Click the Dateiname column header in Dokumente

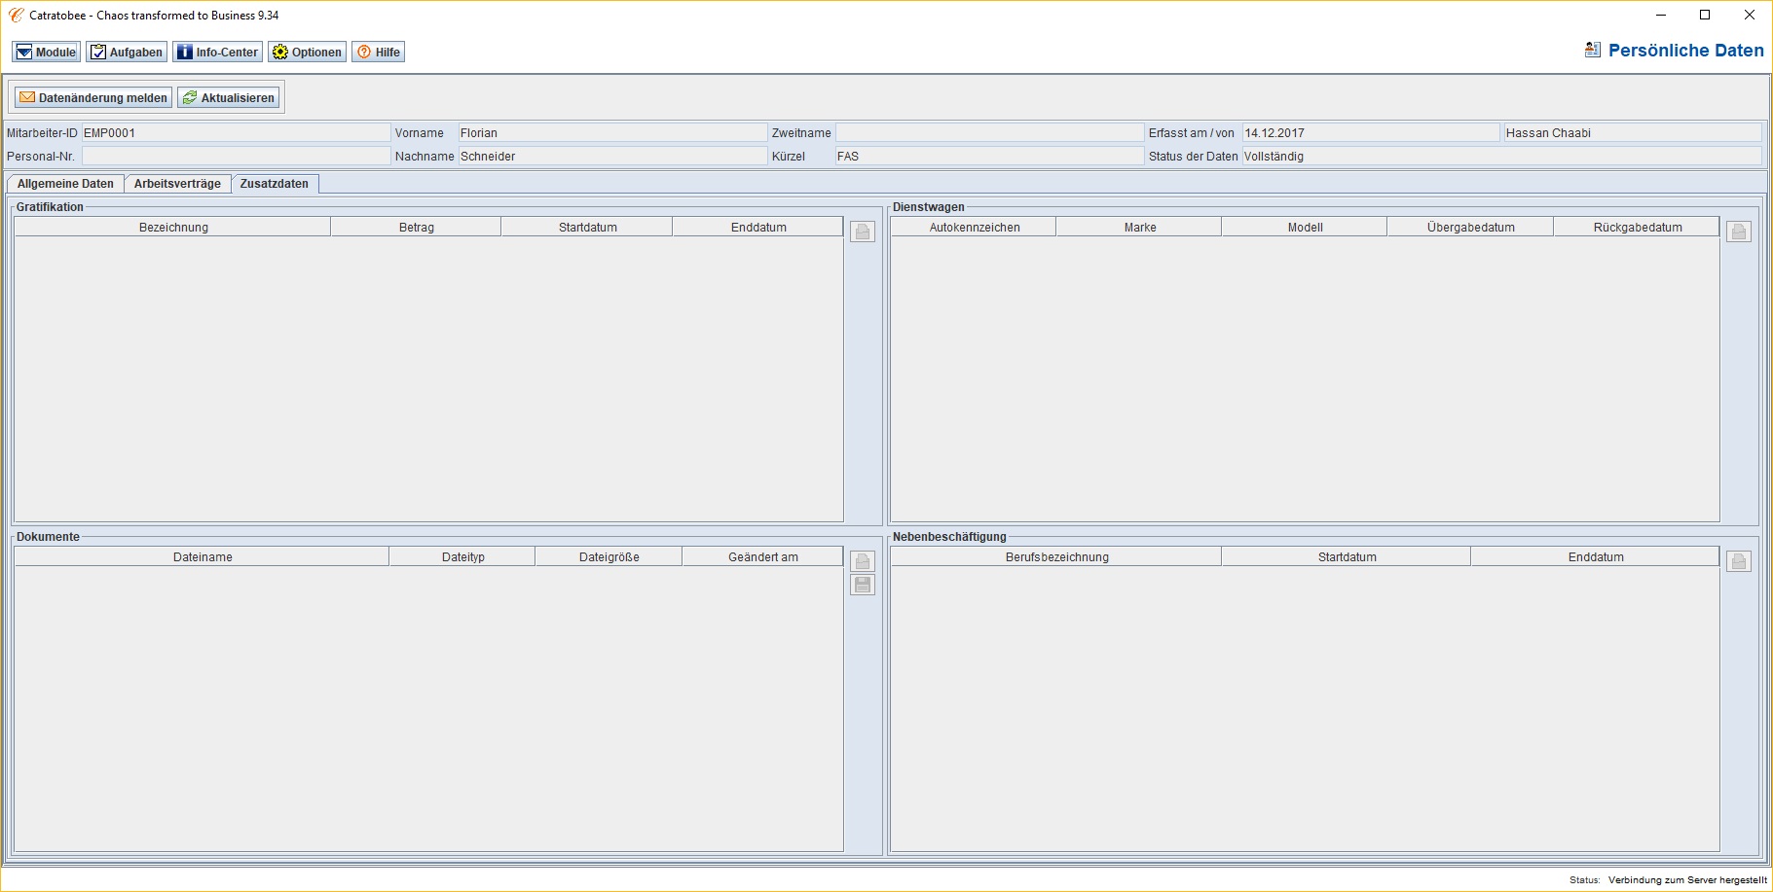tap(203, 557)
